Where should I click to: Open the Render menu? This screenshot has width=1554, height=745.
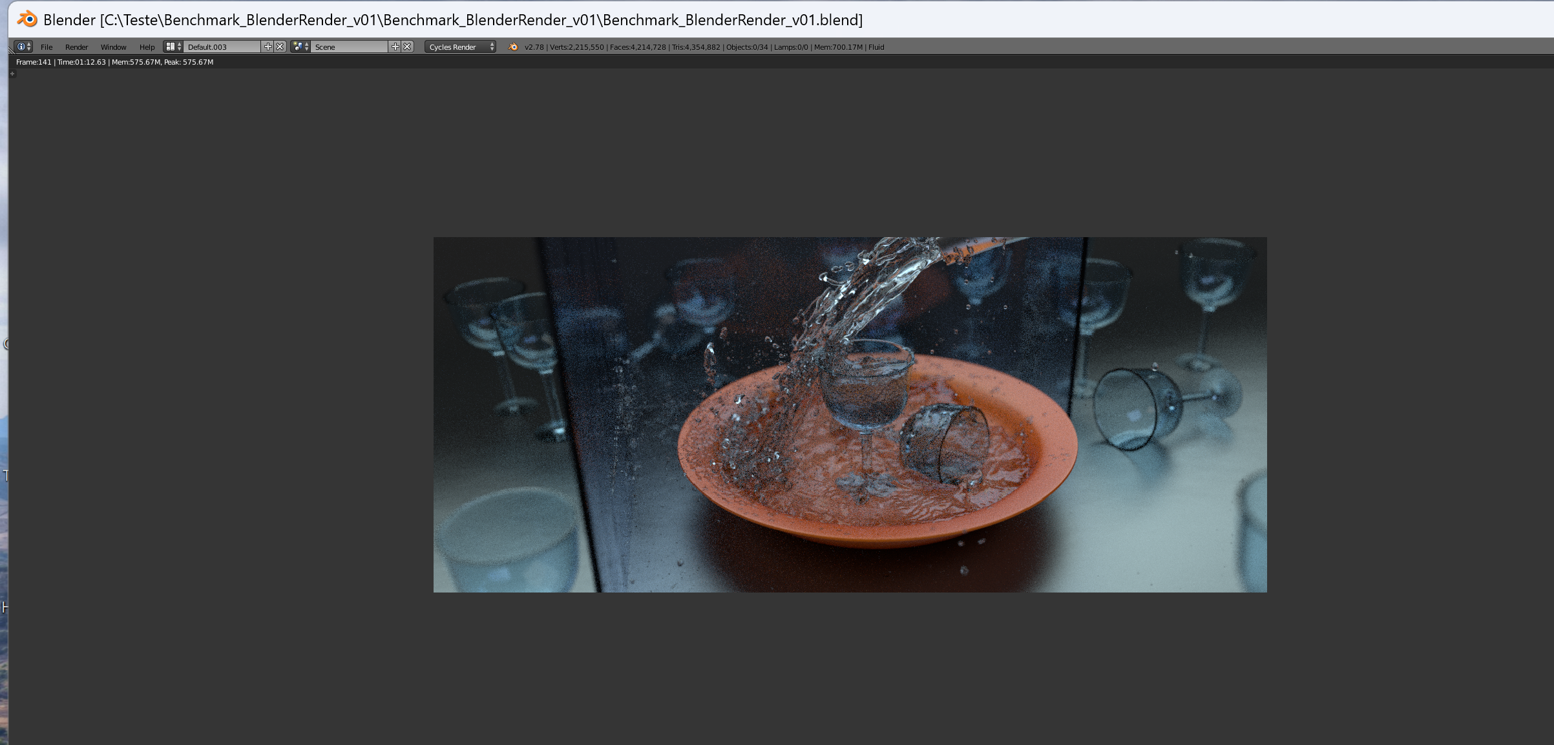coord(76,47)
